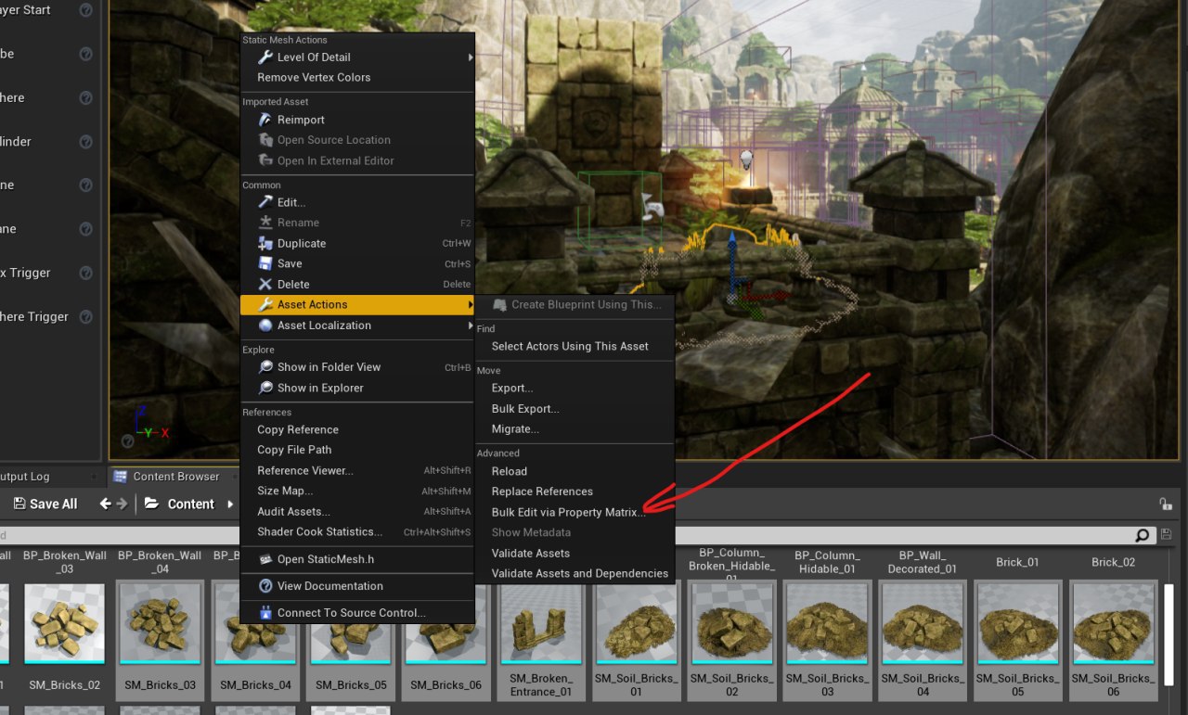Navigate forward with the right arrow
Image resolution: width=1188 pixels, height=715 pixels.
pos(122,504)
